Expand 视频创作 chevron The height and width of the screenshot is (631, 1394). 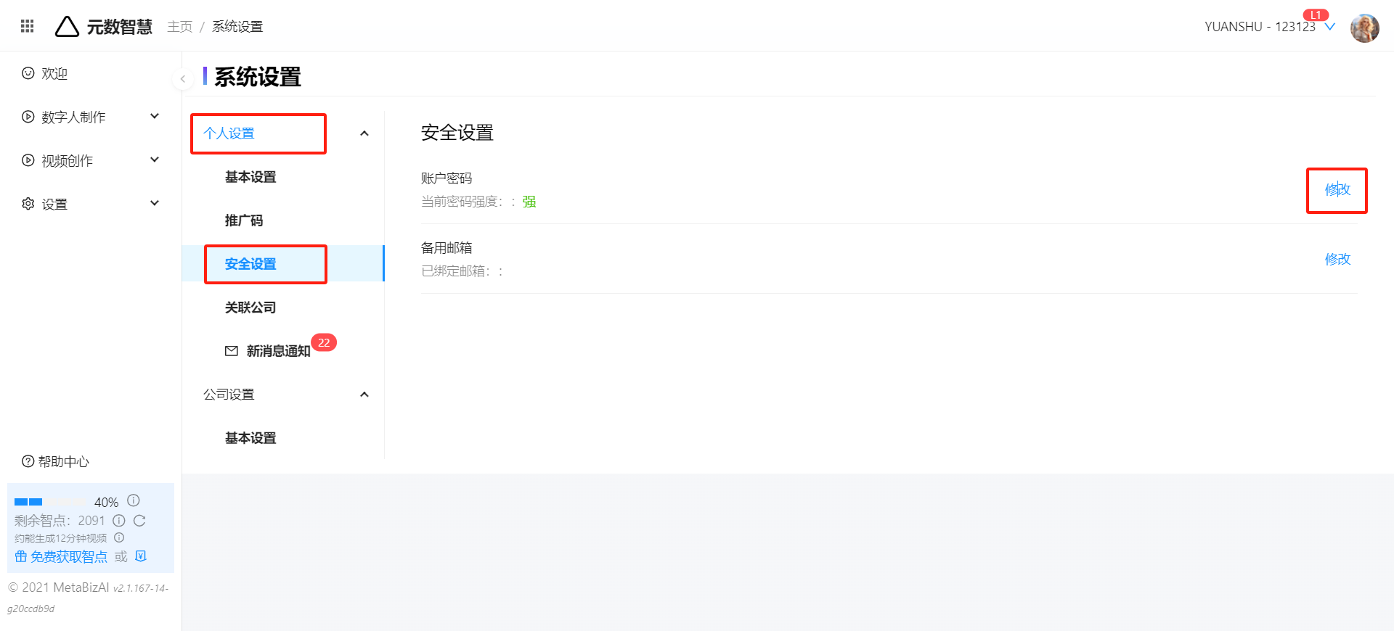[x=154, y=160]
